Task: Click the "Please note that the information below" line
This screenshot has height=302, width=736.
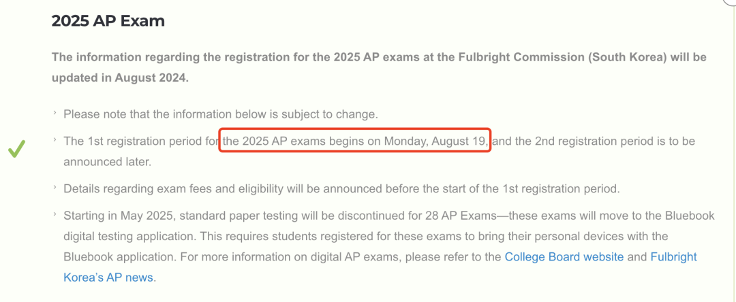Action: click(x=221, y=114)
